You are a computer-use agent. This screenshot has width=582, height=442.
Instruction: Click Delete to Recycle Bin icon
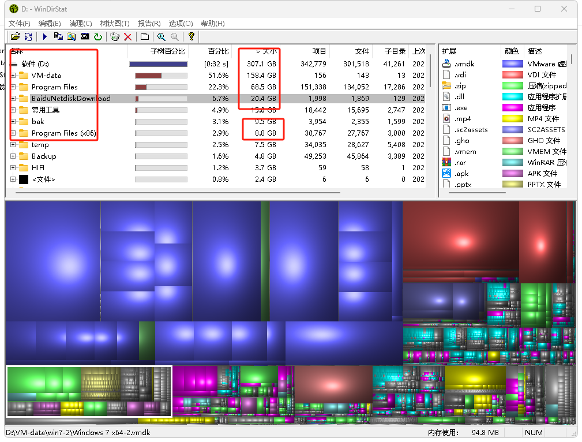click(115, 36)
